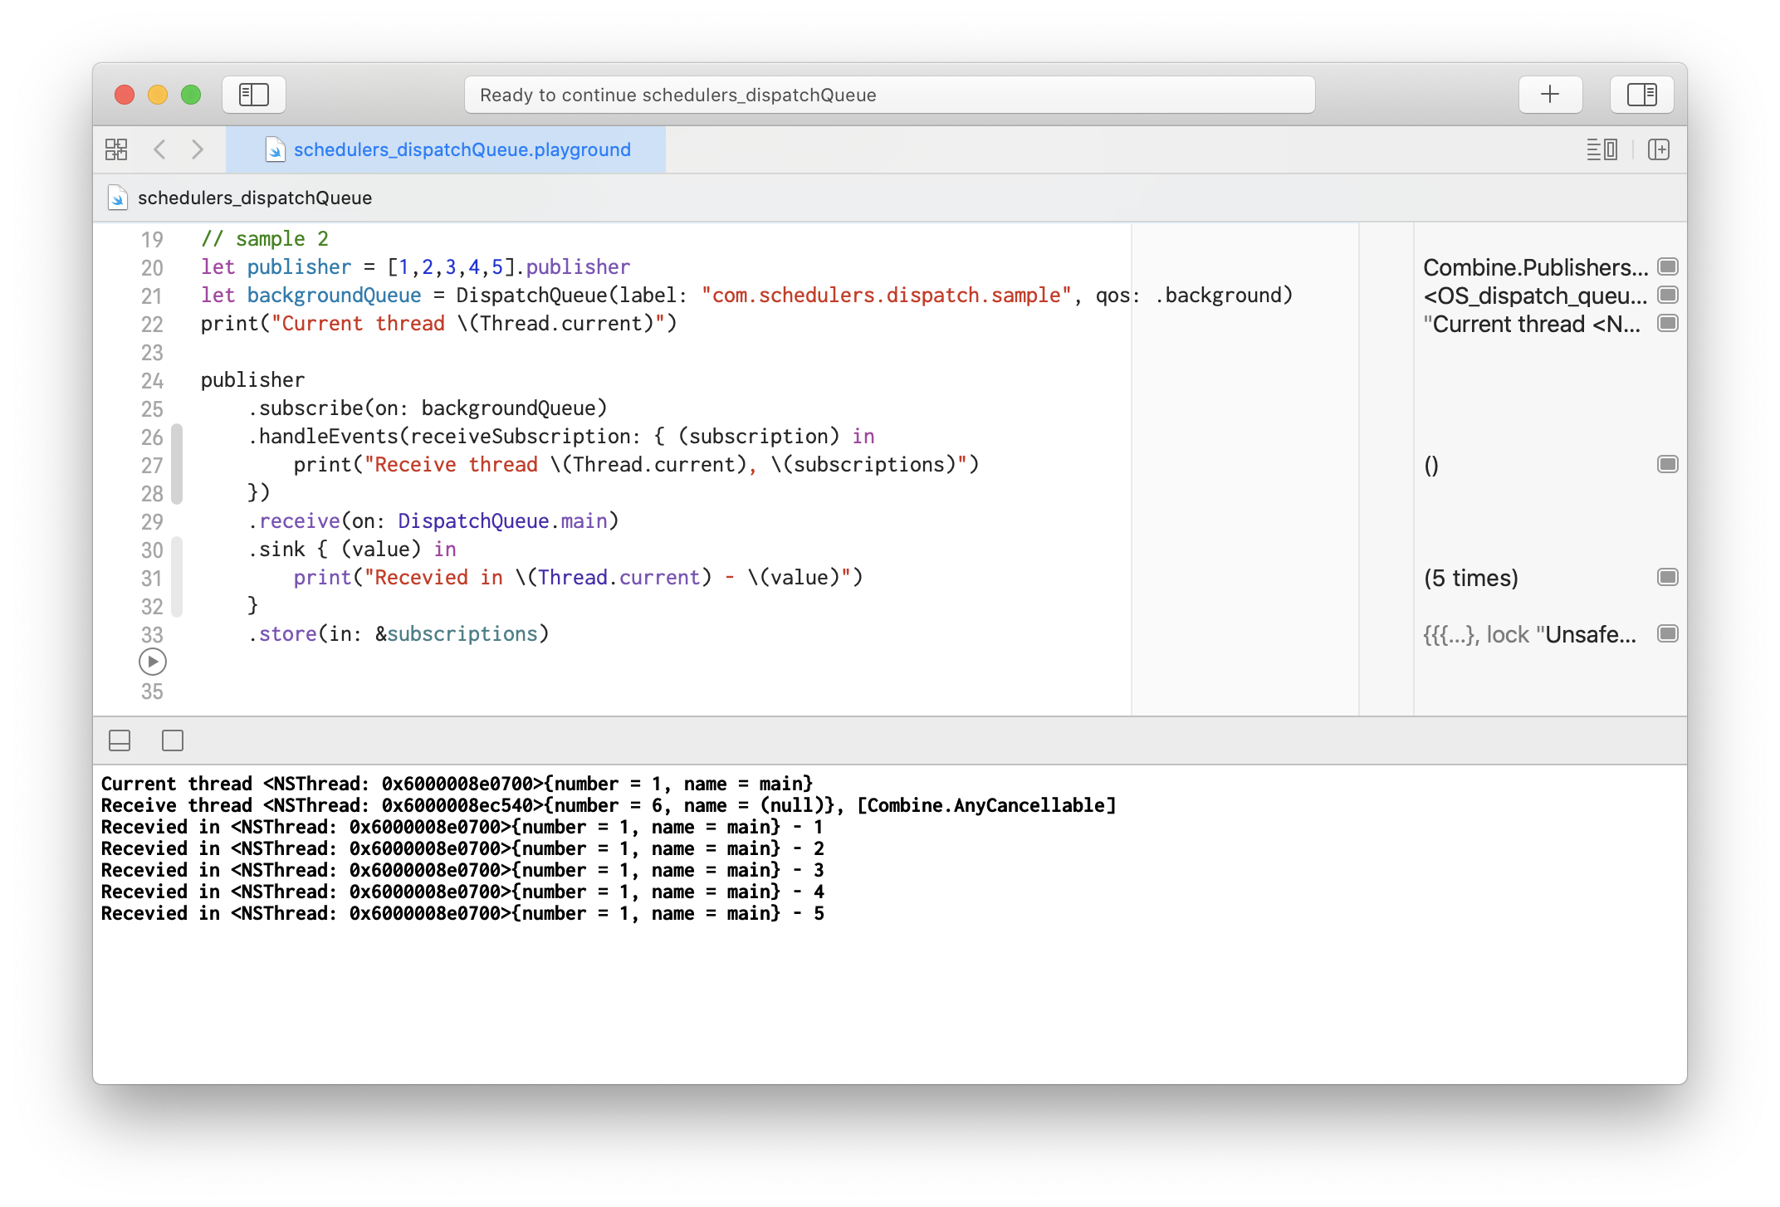Toggle the debug area hide button

pyautogui.click(x=120, y=740)
